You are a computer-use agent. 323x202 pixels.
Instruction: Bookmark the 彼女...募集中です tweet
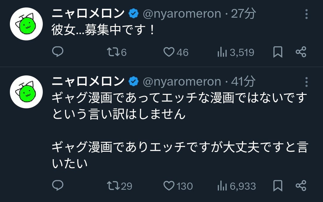(278, 52)
